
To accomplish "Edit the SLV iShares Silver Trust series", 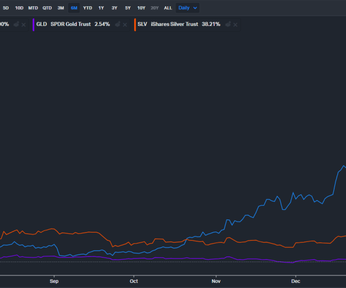I will pyautogui.click(x=228, y=25).
